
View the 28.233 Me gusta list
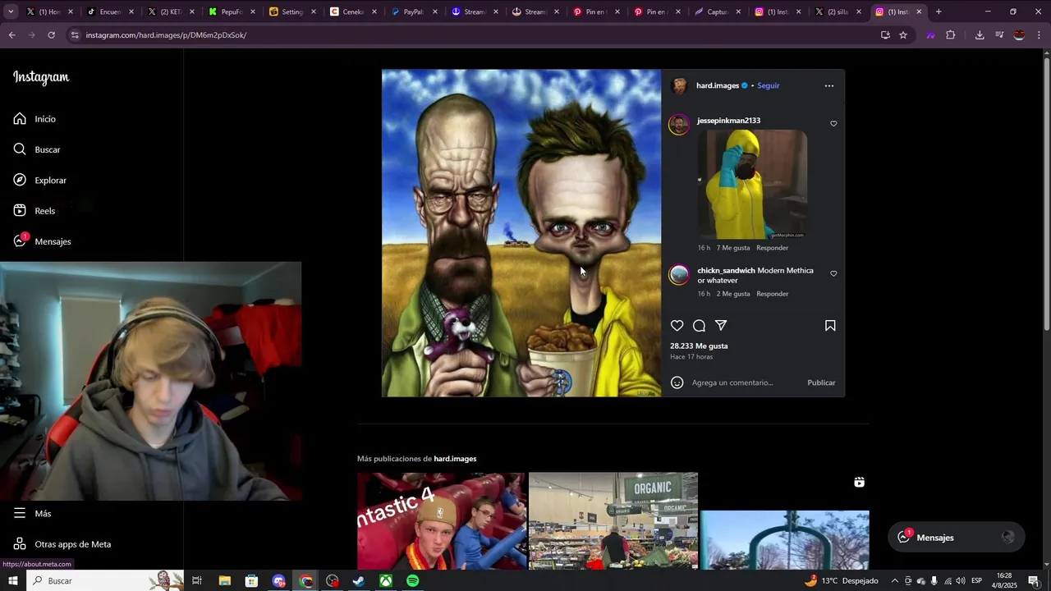[x=699, y=346]
